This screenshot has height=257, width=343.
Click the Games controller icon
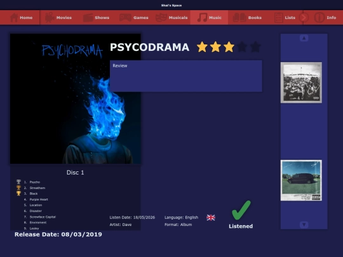125,18
